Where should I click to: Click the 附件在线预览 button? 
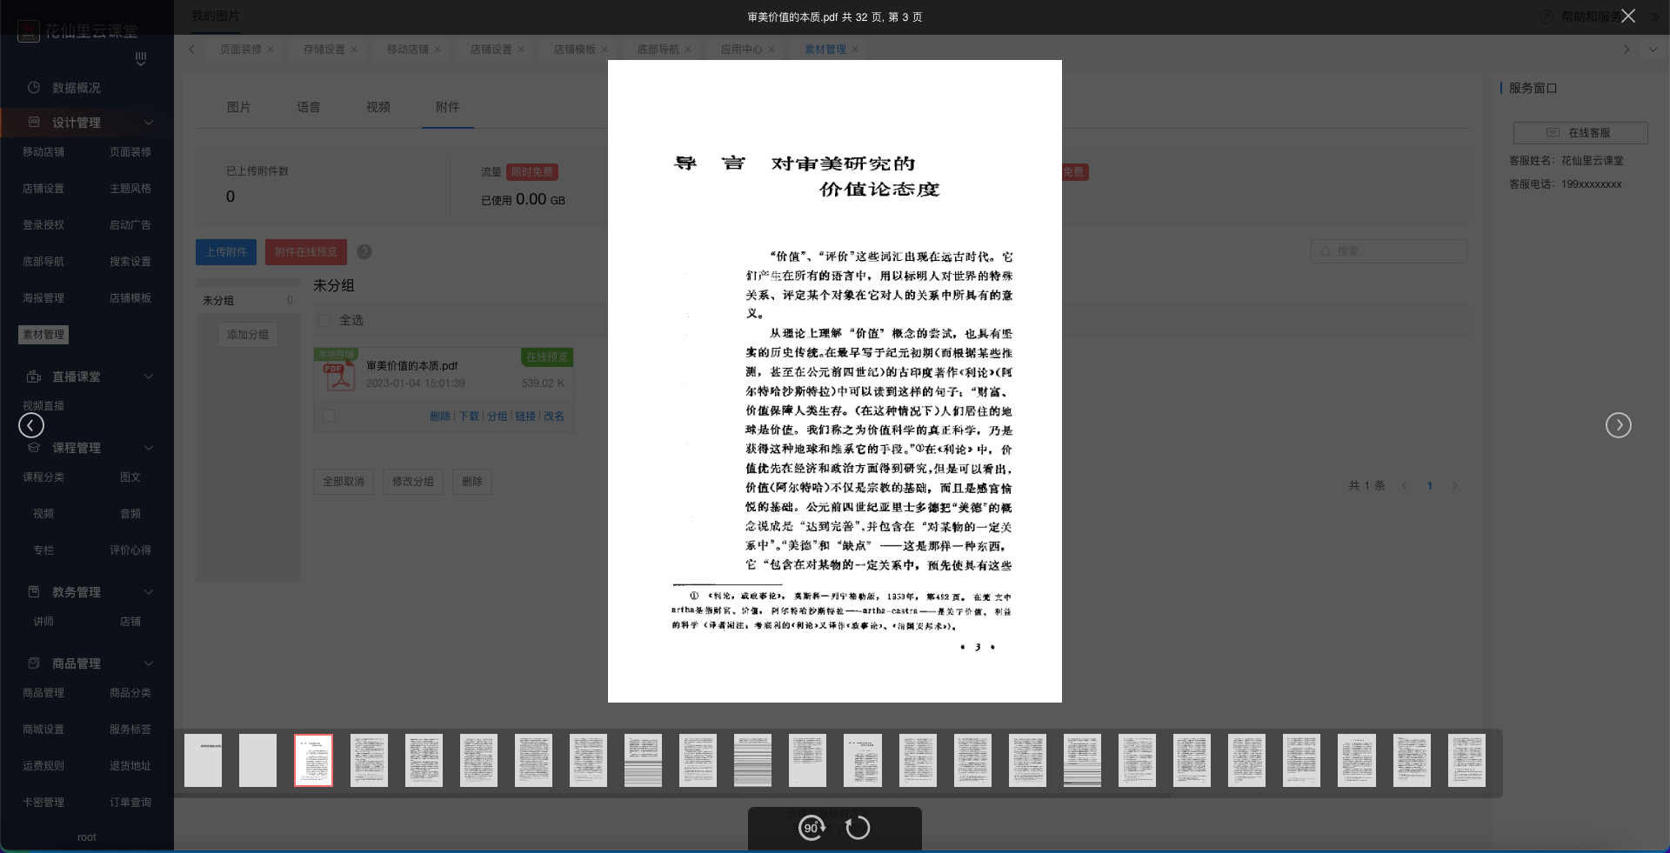[x=306, y=252]
